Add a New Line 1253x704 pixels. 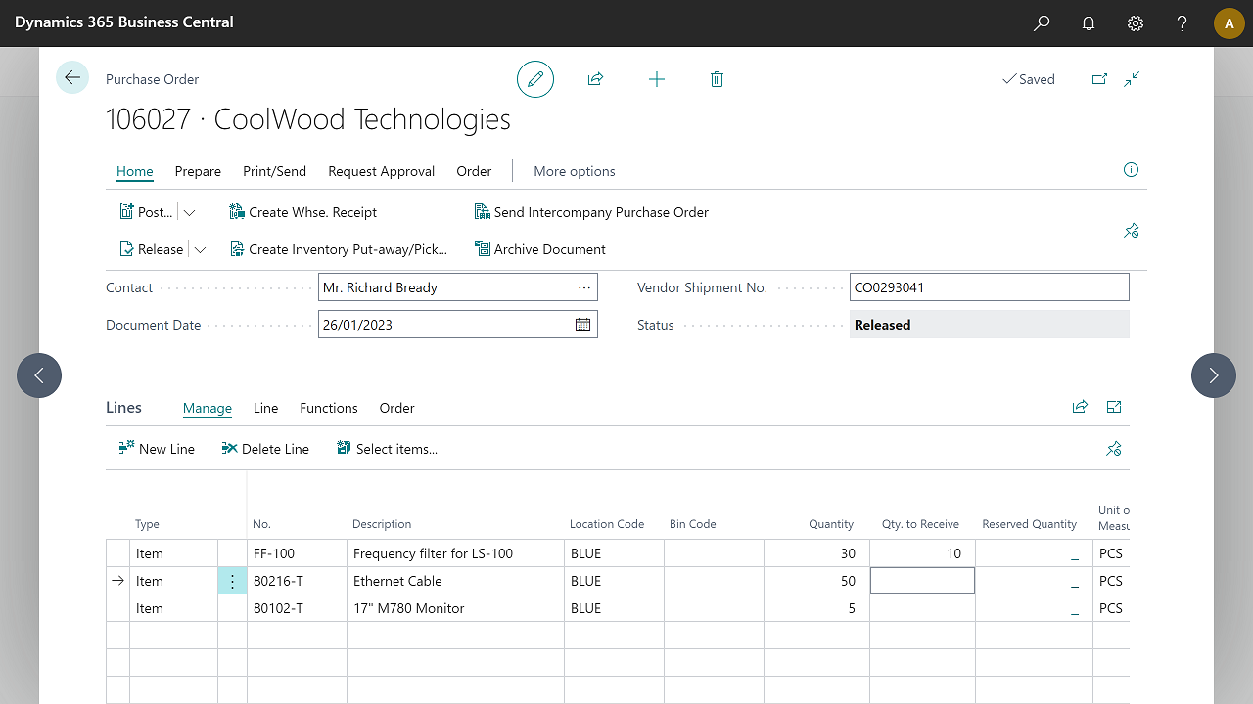pos(157,449)
